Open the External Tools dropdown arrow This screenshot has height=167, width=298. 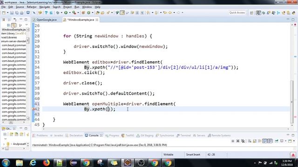point(78,13)
